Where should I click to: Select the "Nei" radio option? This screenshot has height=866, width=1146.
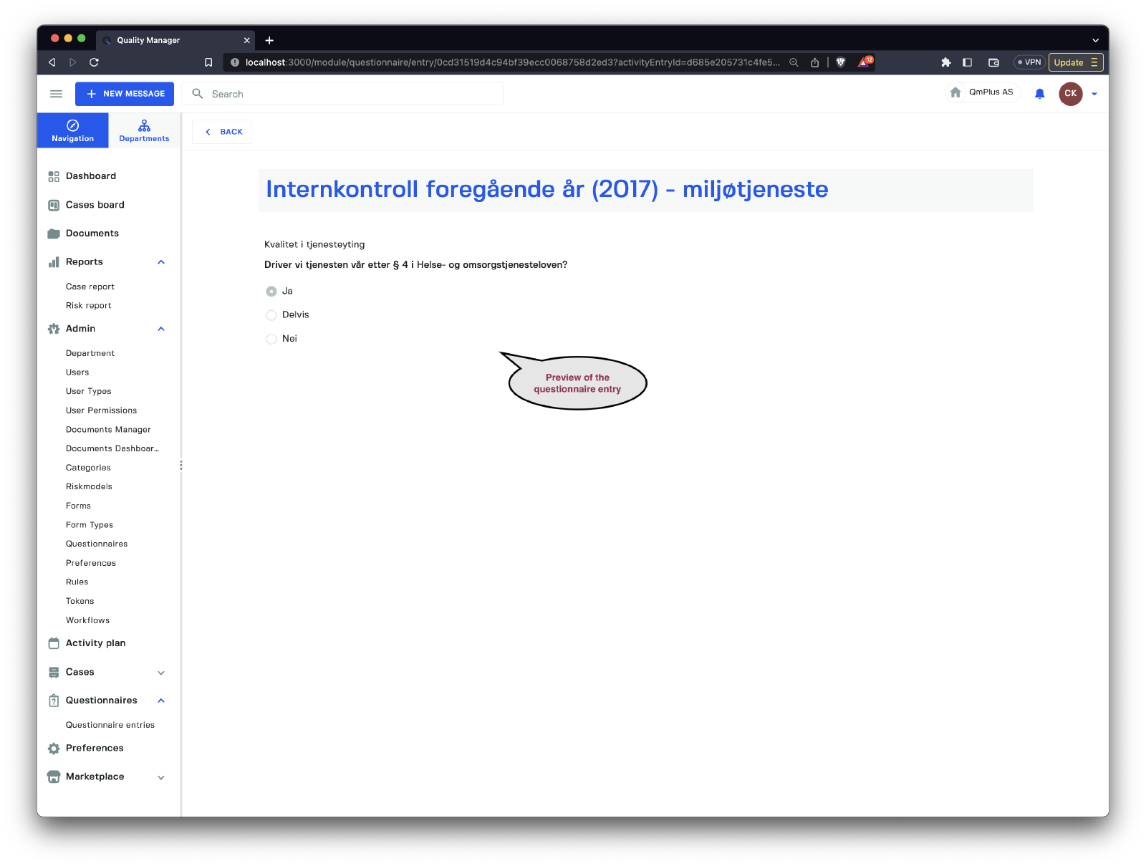tap(271, 339)
